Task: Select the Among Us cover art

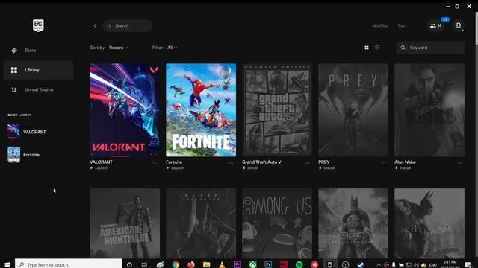Action: (x=277, y=223)
